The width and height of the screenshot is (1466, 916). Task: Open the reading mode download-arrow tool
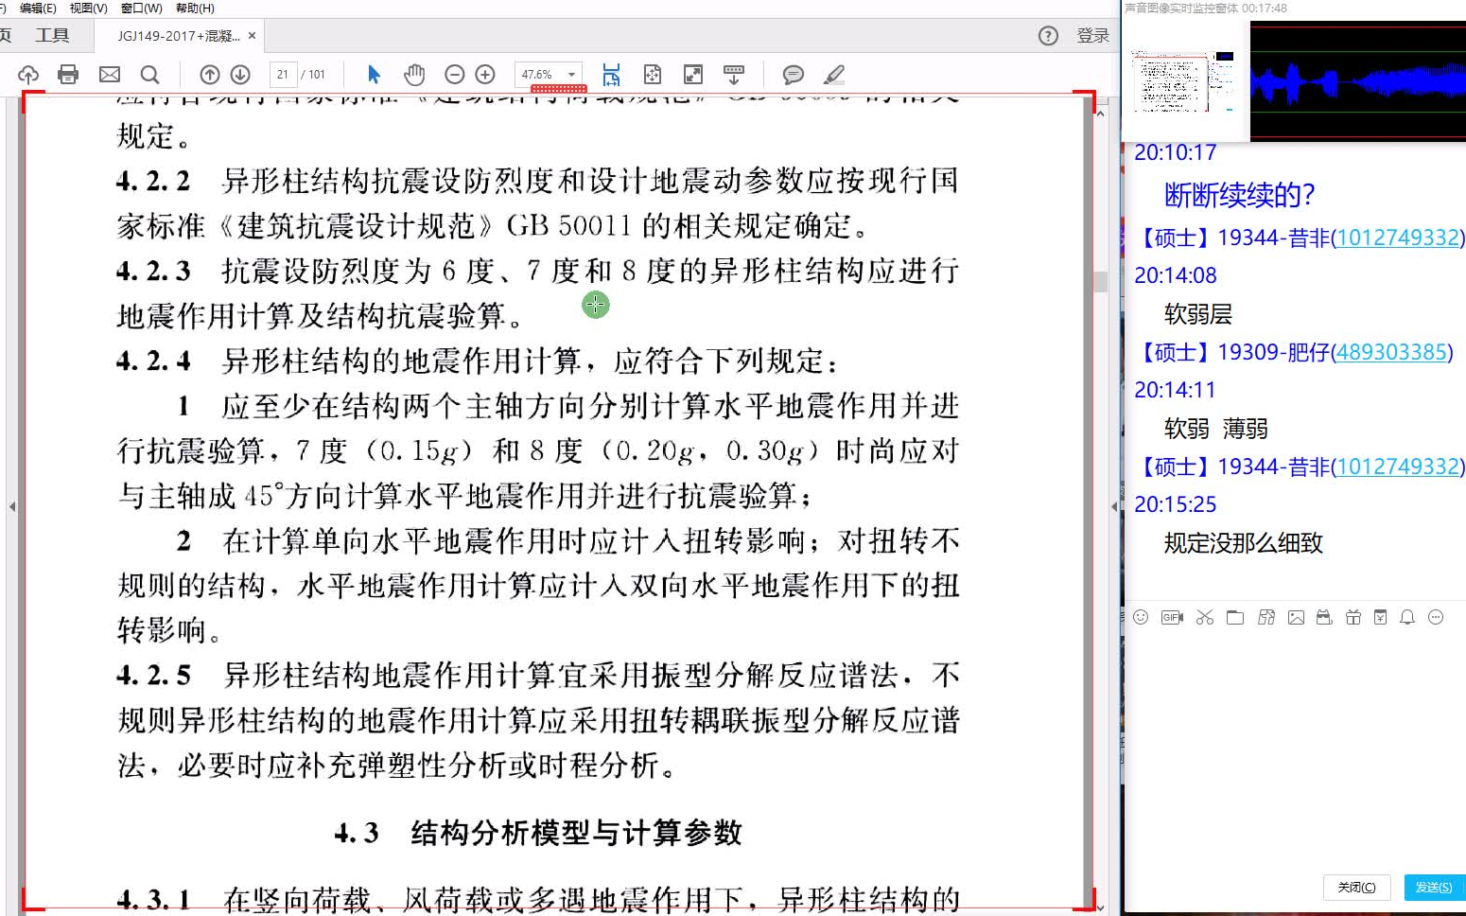734,75
